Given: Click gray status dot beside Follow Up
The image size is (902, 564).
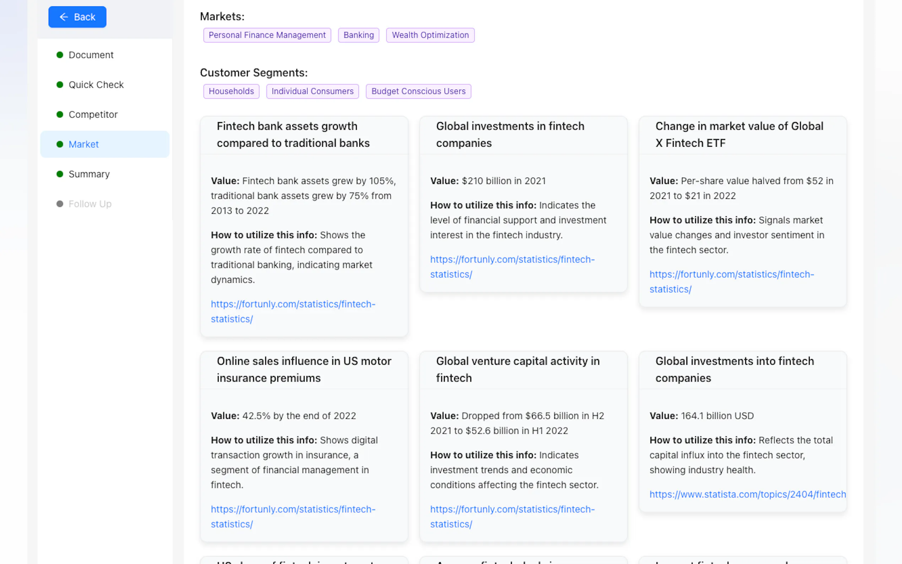Looking at the screenshot, I should click(60, 204).
